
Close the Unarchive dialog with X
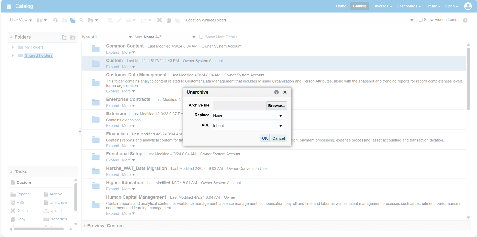click(x=285, y=92)
